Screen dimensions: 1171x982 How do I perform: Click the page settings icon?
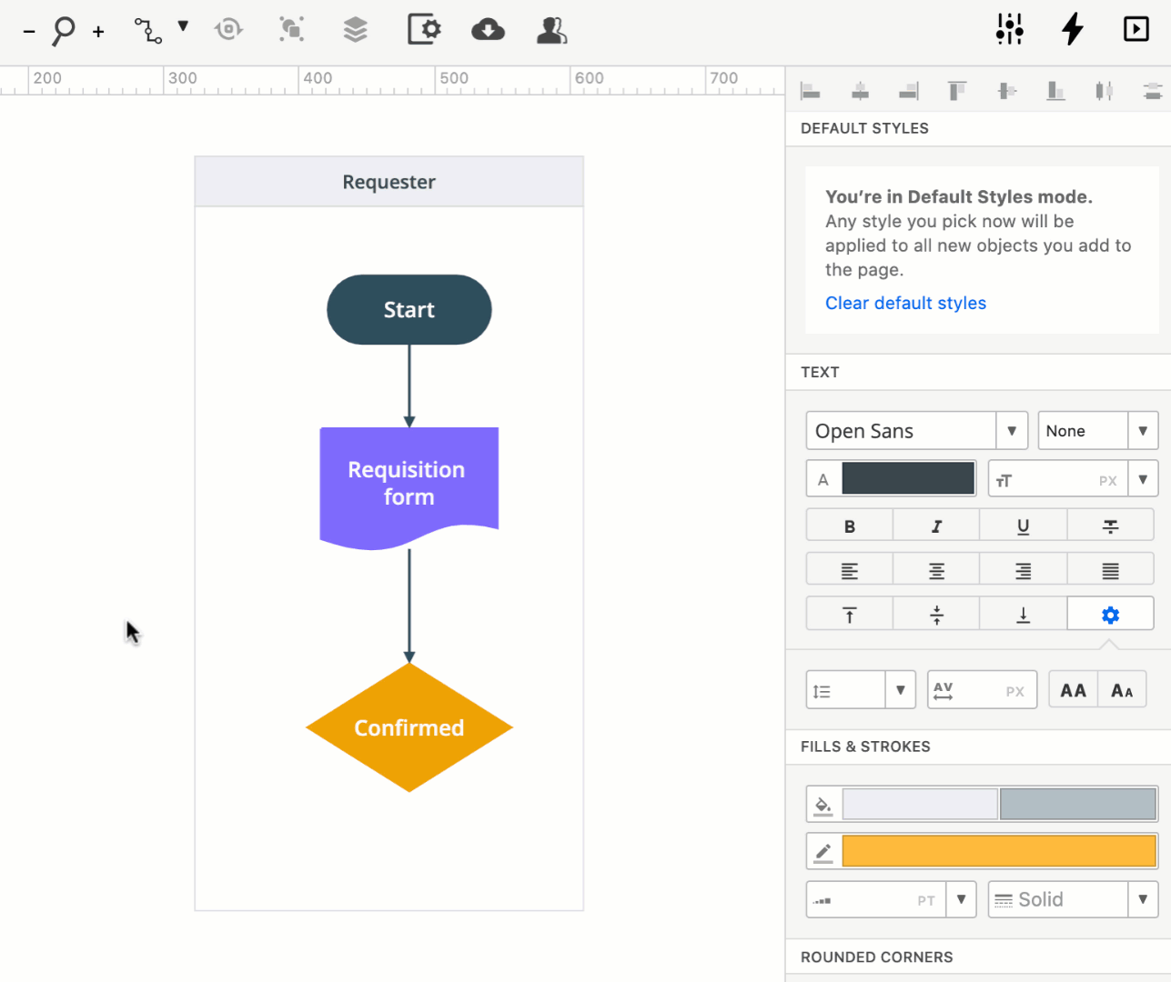tap(423, 29)
